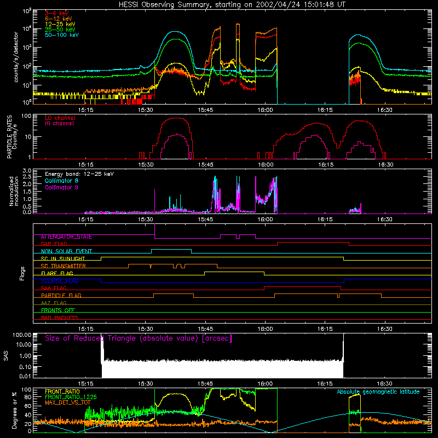Select the Collimator 8 legend entry
The height and width of the screenshot is (438, 438).
click(61, 181)
